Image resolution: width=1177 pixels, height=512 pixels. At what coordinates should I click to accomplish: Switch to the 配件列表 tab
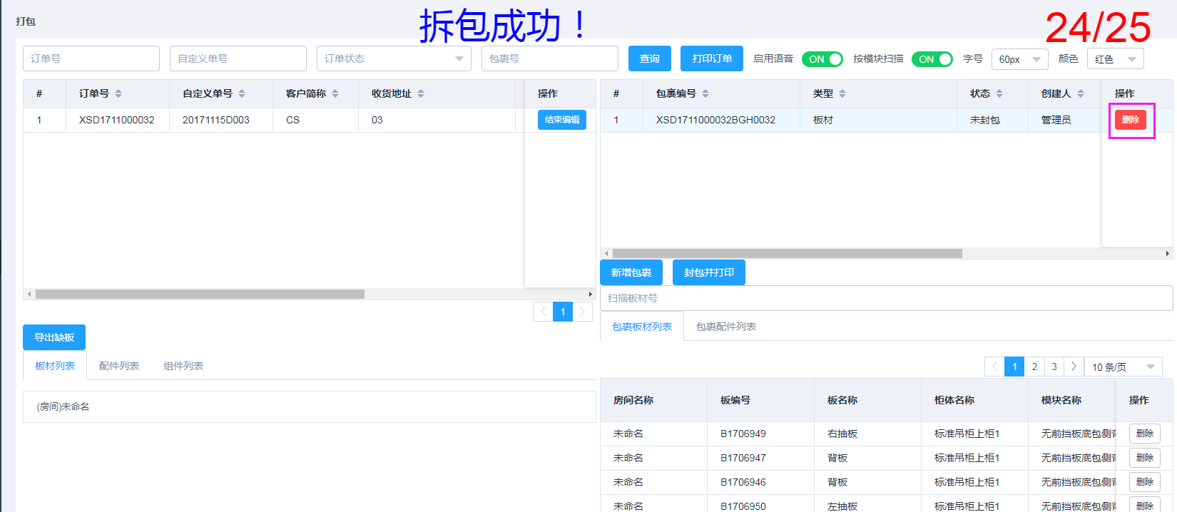point(119,366)
